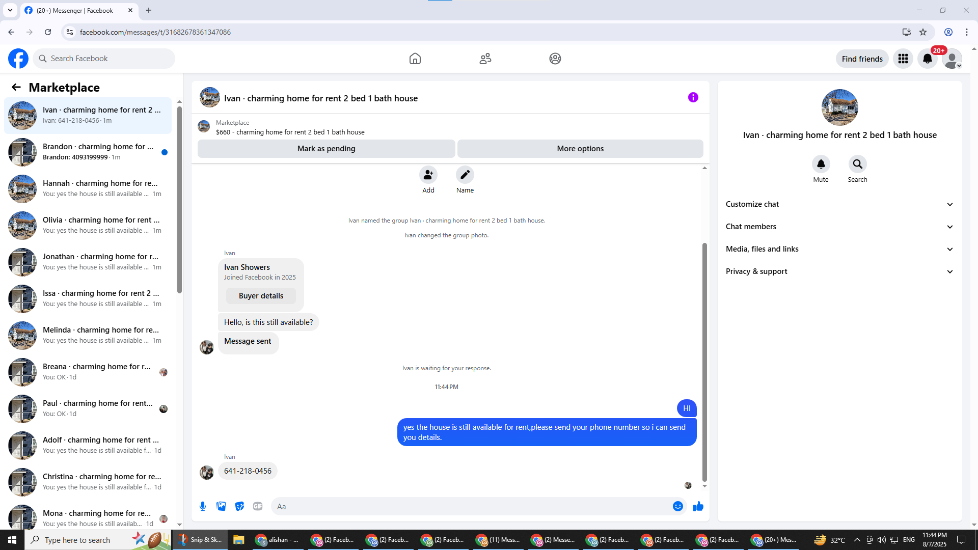Edit the group name with the pencil icon

tap(465, 175)
